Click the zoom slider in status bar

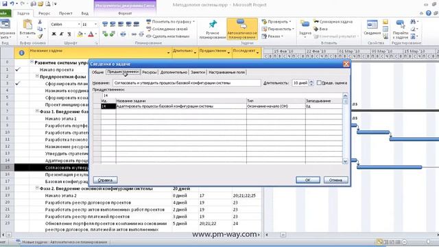(428, 242)
